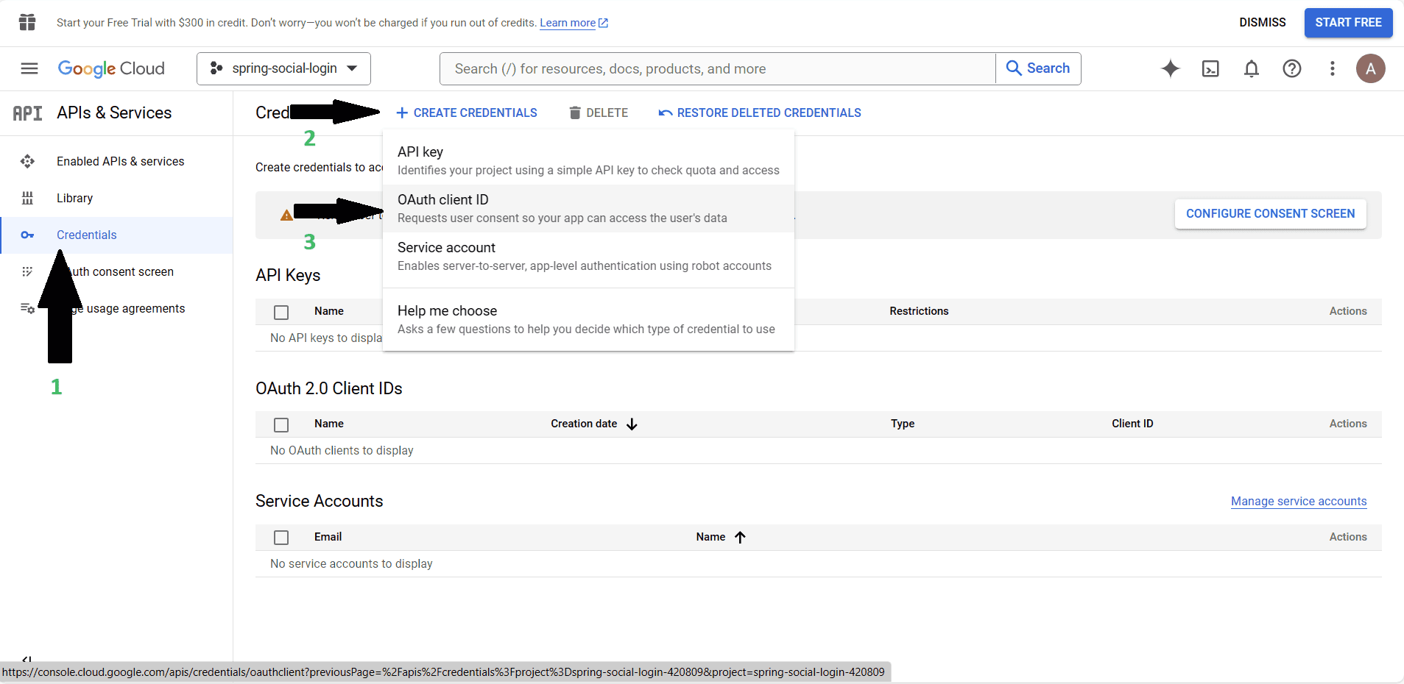Screen dimensions: 1404x684
Task: Click the user account avatar
Action: click(x=1370, y=68)
